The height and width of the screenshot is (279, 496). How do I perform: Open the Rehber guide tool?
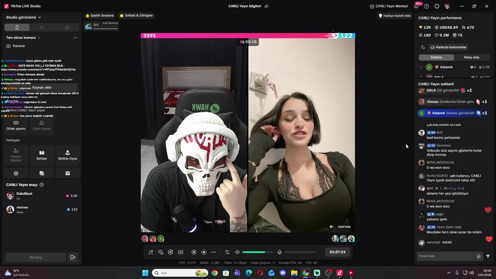pos(42,155)
